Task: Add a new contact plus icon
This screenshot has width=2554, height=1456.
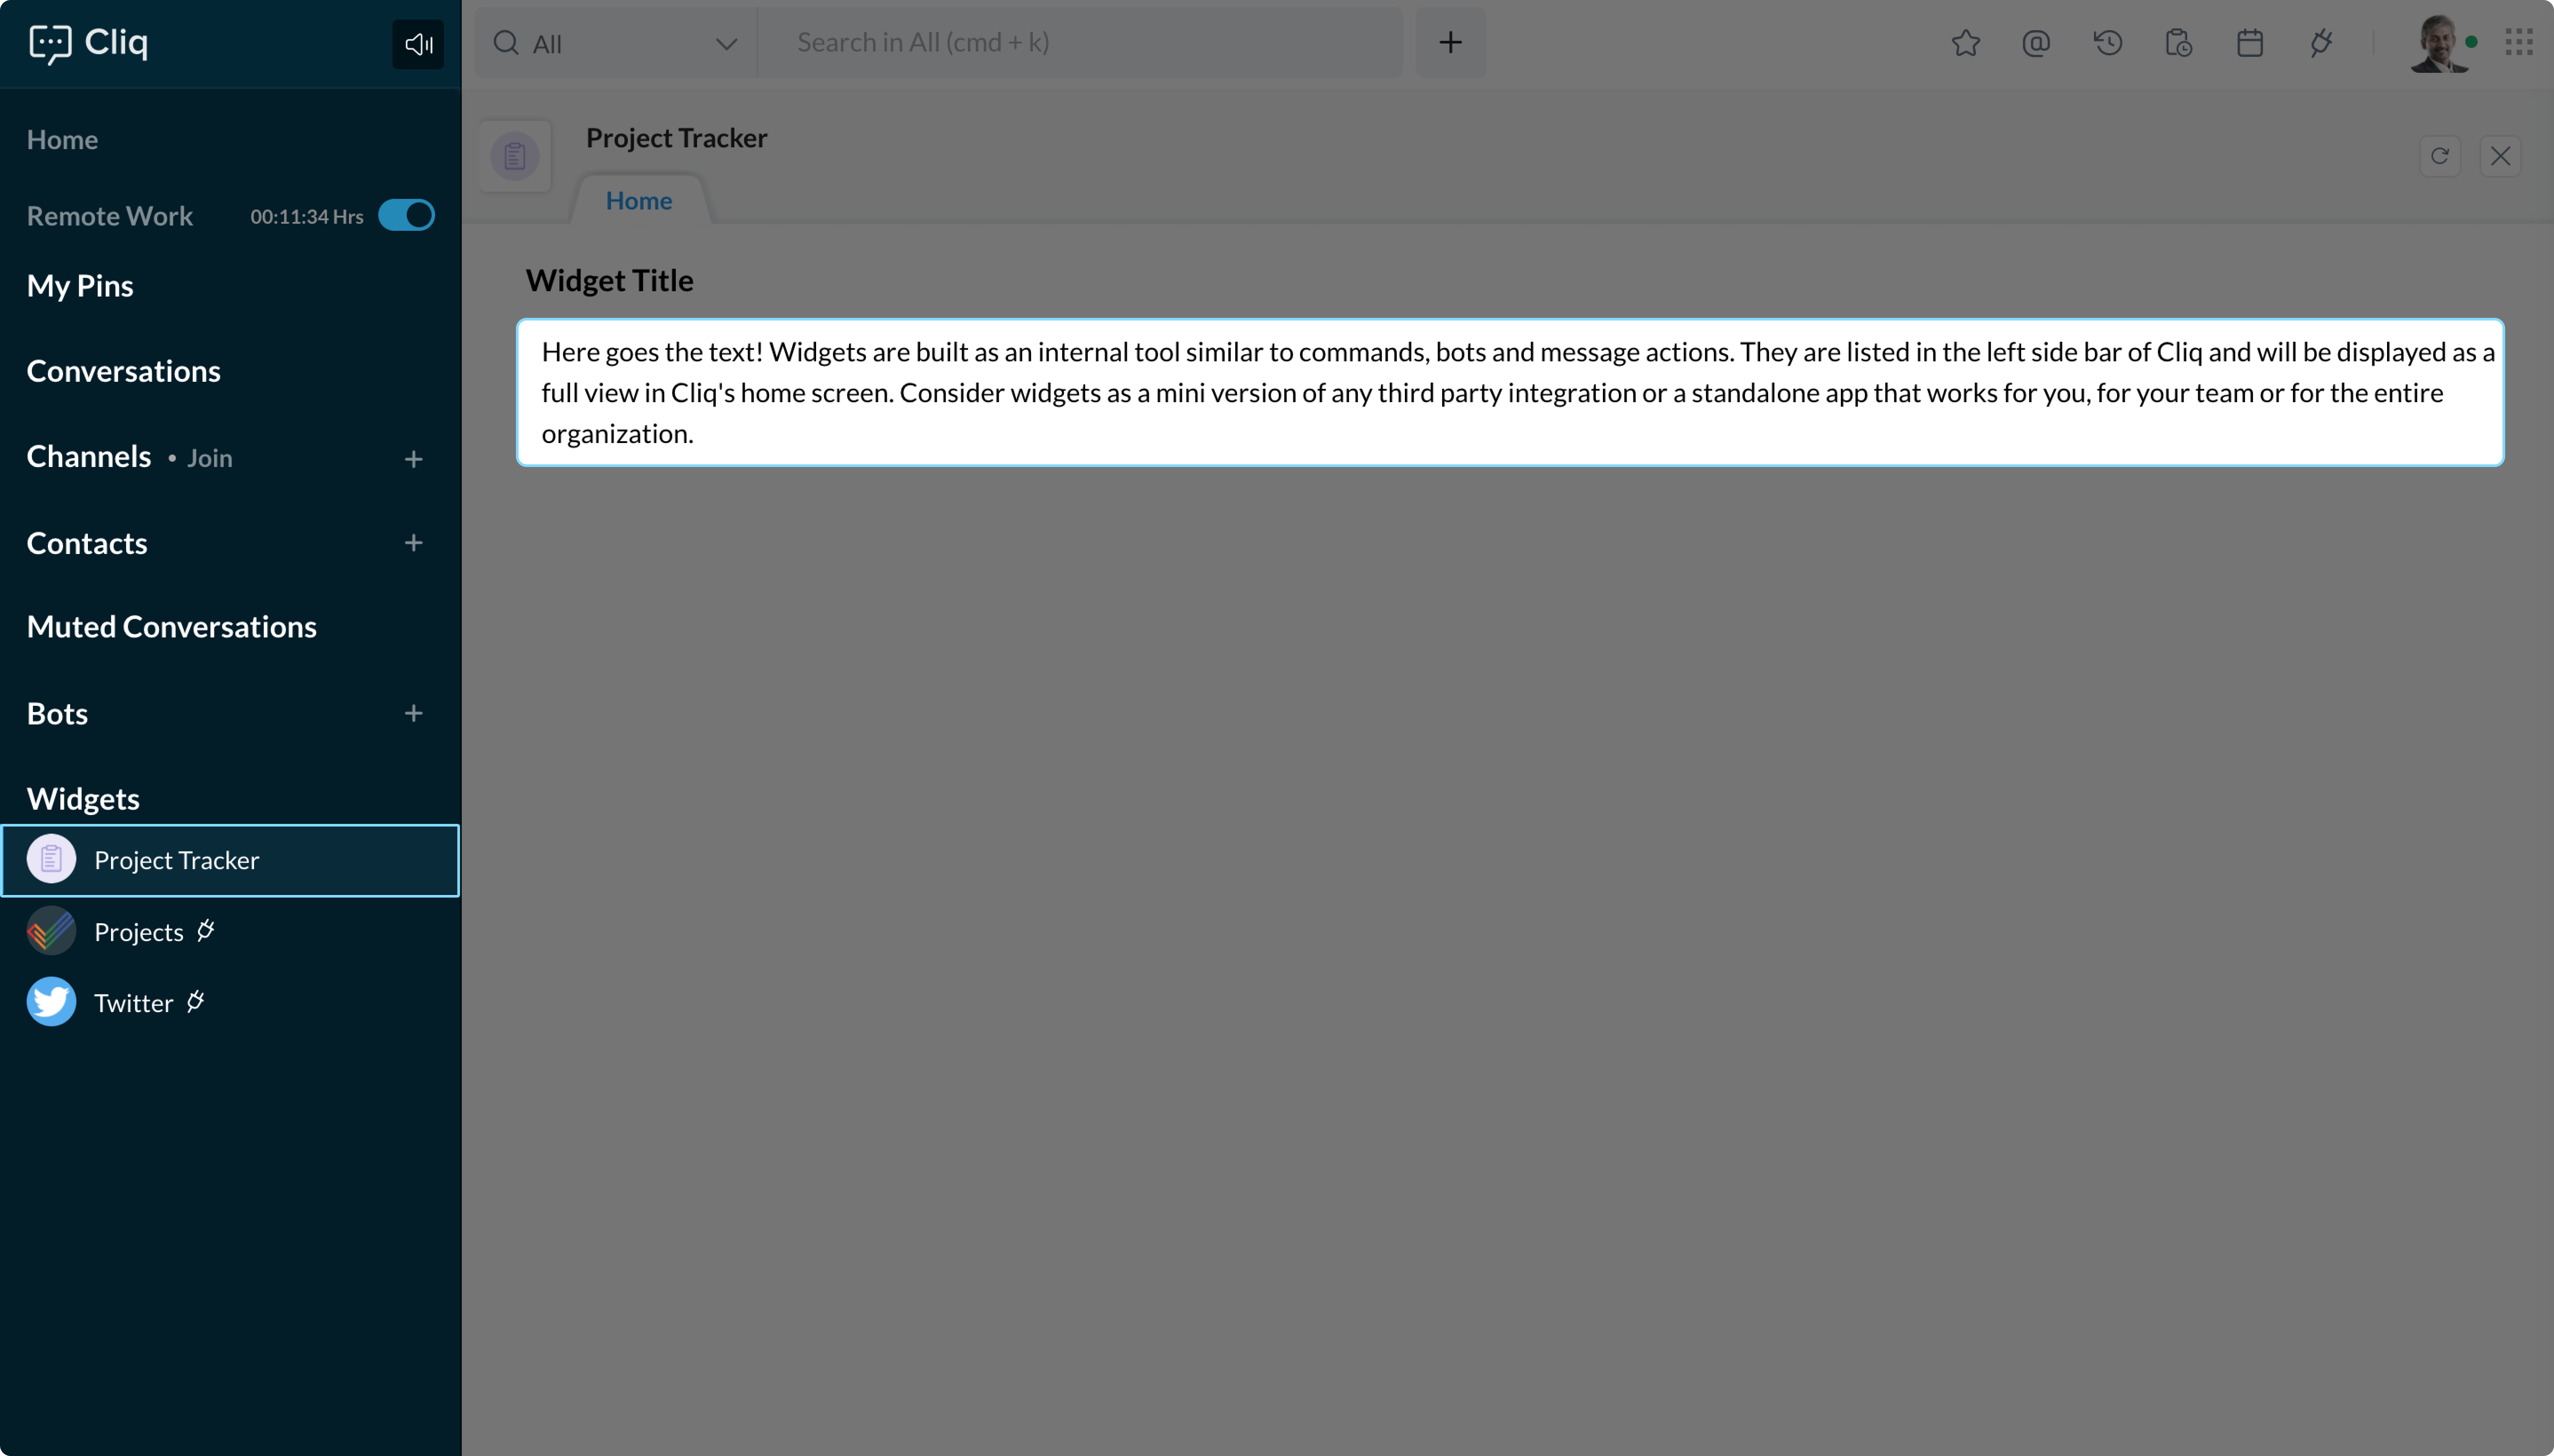Action: 413,543
